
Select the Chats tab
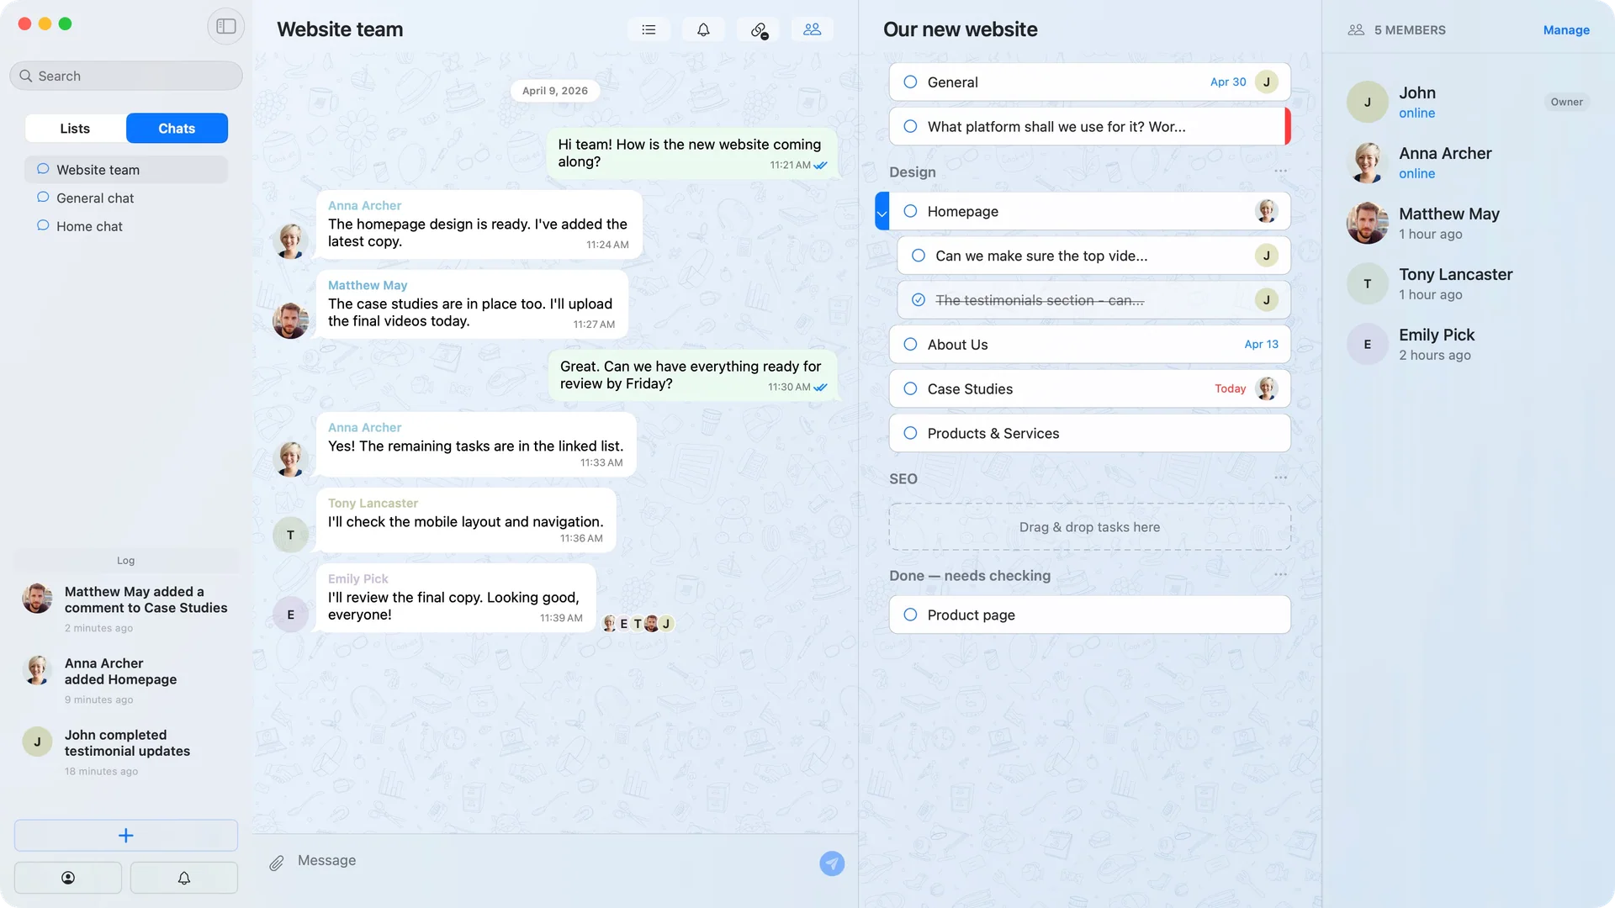tap(177, 128)
